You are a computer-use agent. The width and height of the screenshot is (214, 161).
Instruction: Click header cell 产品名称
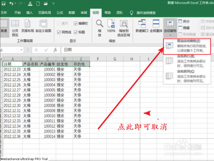click(x=31, y=64)
